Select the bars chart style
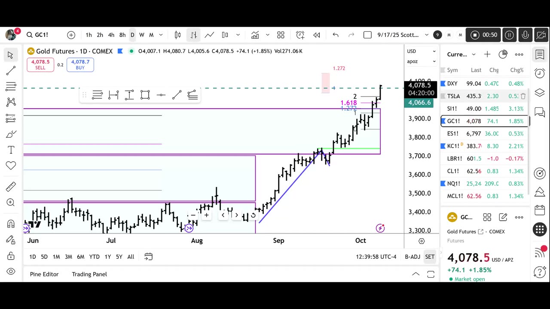 coord(194,35)
